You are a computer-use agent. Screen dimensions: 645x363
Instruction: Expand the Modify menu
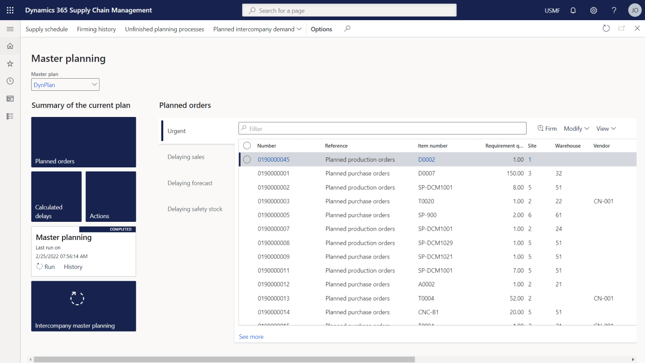pos(576,128)
